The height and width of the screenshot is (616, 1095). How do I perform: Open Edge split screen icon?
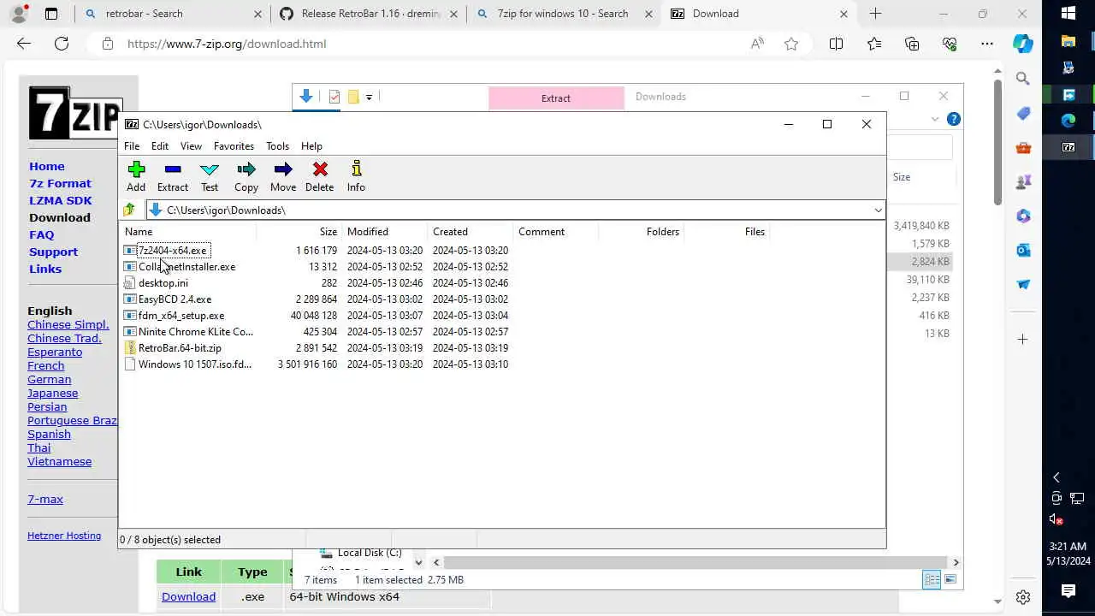click(836, 44)
